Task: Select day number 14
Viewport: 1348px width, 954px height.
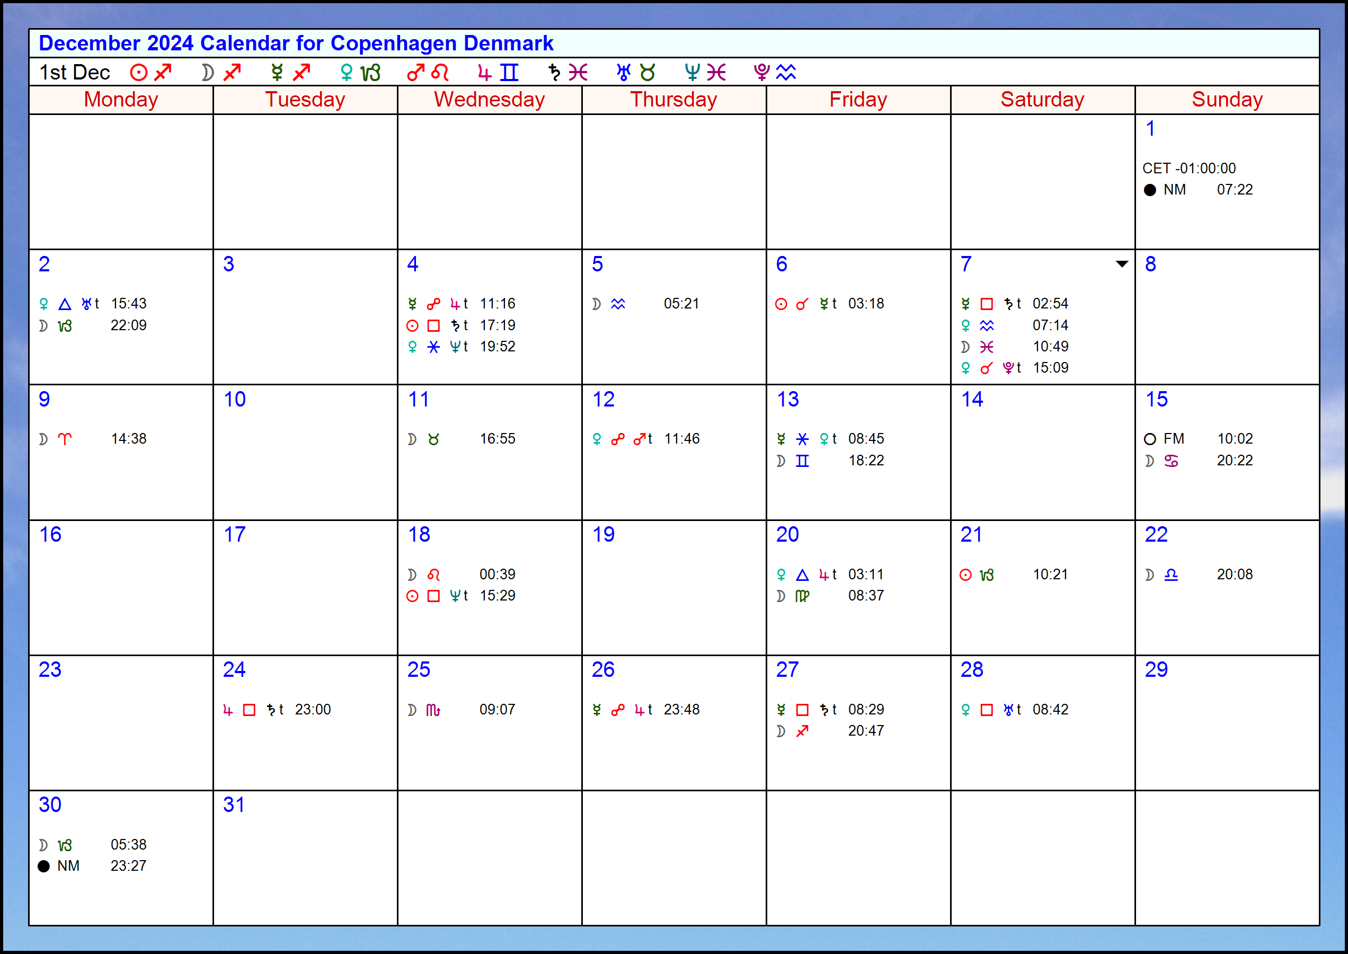Action: [972, 400]
